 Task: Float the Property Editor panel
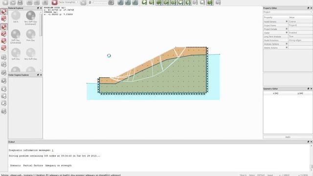coord(308,8)
